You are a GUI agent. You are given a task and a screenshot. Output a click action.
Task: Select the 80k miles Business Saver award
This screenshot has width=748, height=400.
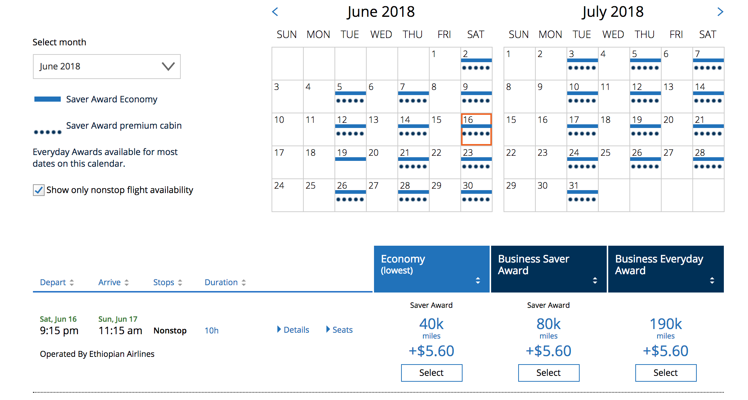[x=549, y=373]
